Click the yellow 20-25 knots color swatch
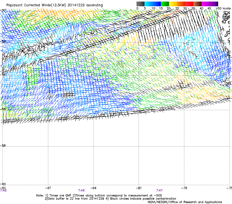232x204 pixels. tap(173, 4)
